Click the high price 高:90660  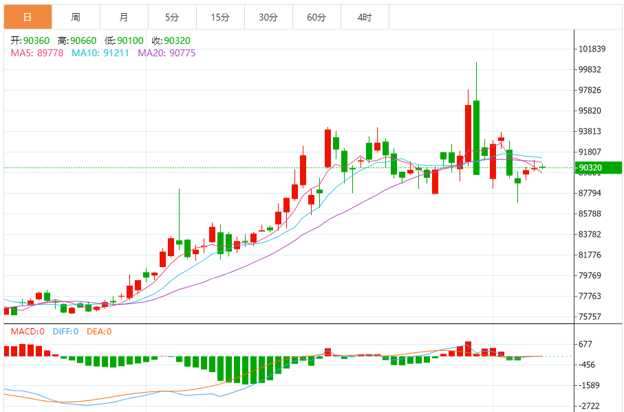click(77, 41)
